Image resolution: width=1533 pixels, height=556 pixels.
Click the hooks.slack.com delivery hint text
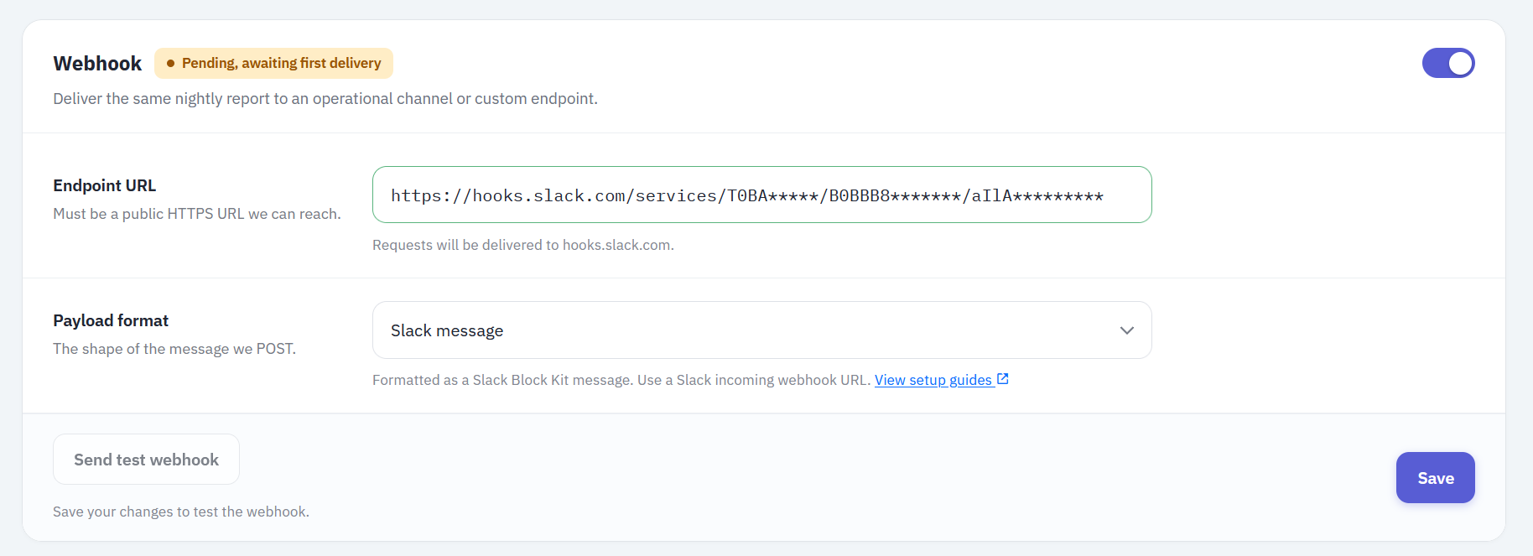pyautogui.click(x=523, y=245)
